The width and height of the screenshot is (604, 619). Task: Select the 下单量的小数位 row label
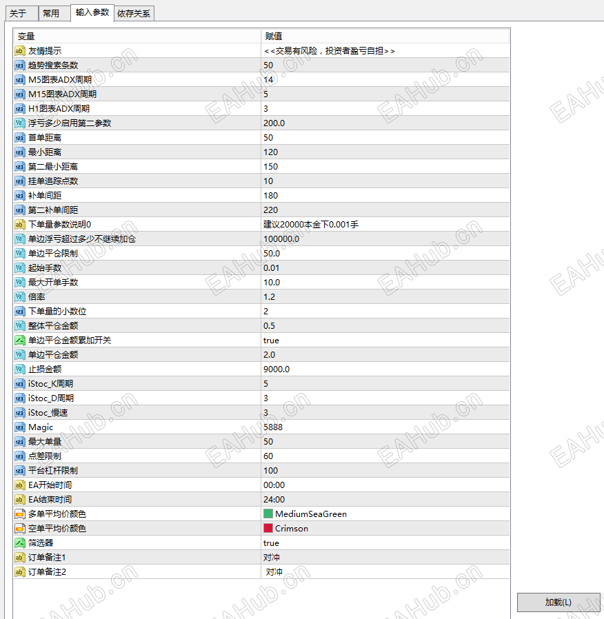pos(57,312)
